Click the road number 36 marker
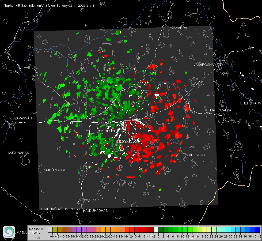 pos(17,123)
